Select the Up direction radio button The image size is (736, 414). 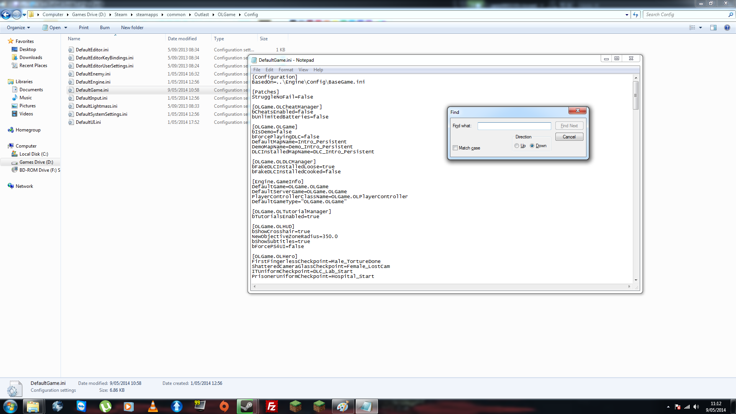(517, 146)
